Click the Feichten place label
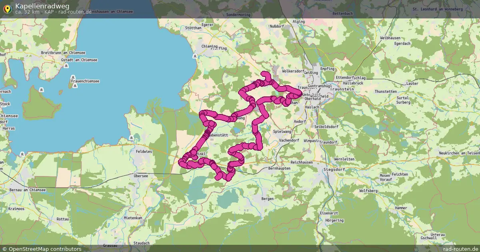480x252 pixels. coord(400,174)
